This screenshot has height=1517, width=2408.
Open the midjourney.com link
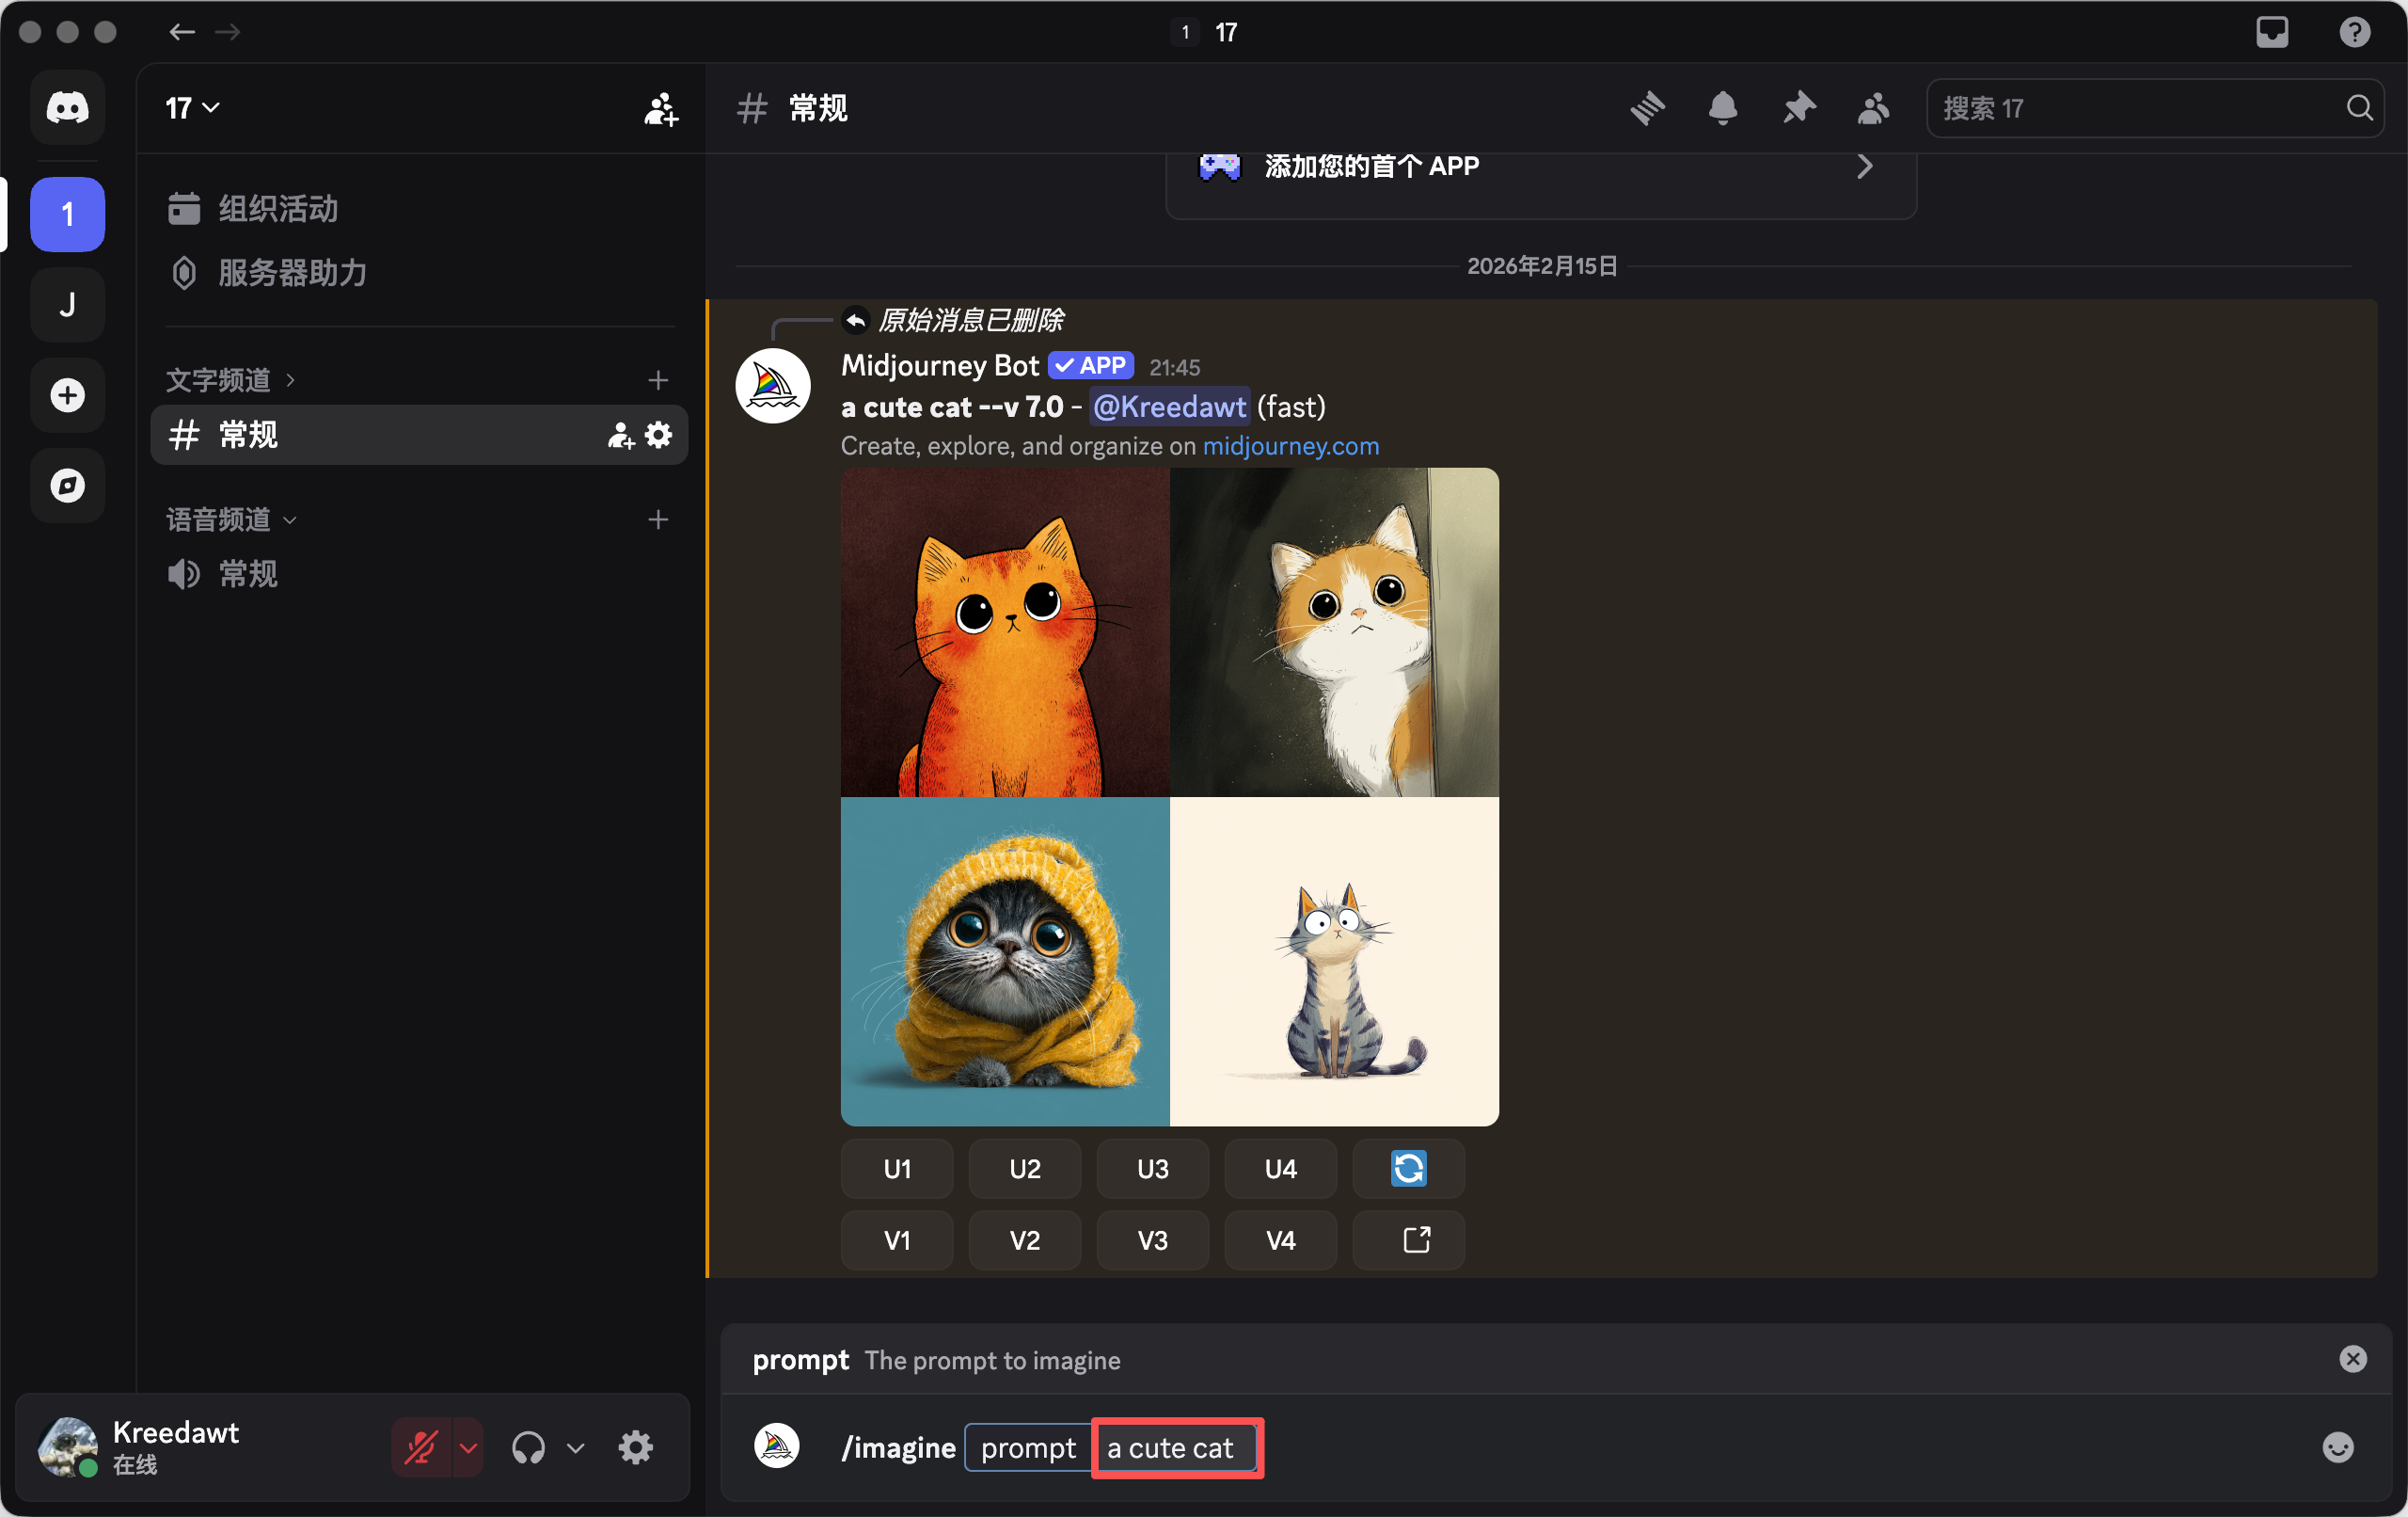coord(1290,446)
